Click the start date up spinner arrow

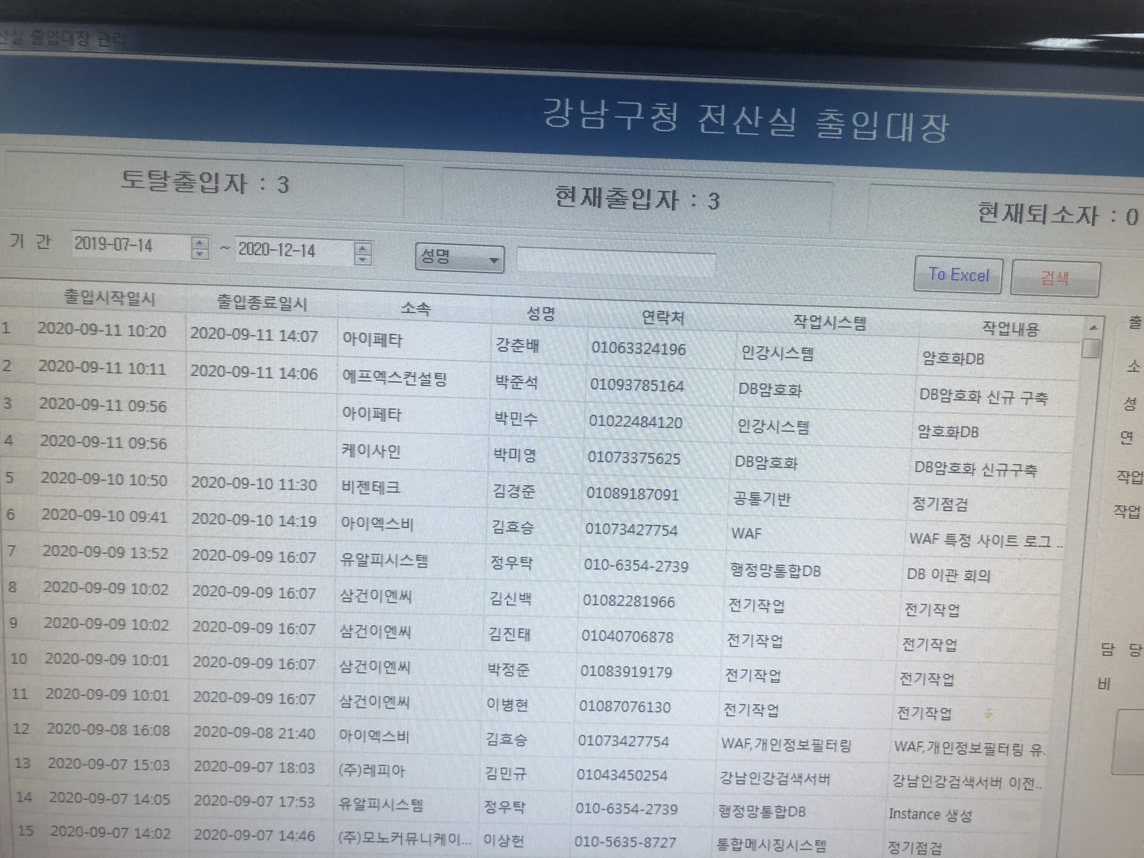(x=200, y=242)
